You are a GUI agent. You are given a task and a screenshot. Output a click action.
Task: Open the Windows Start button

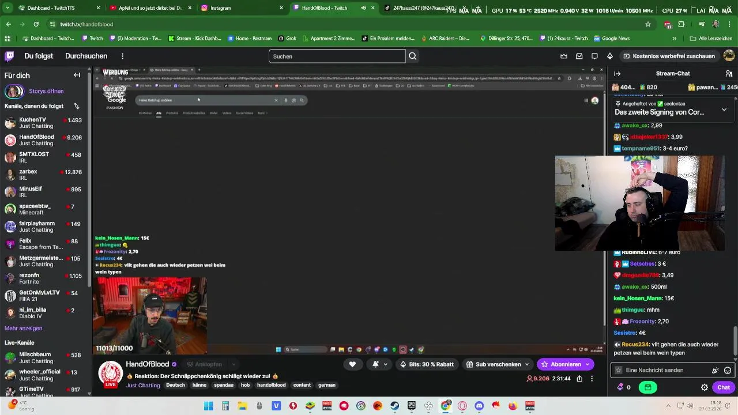209,406
